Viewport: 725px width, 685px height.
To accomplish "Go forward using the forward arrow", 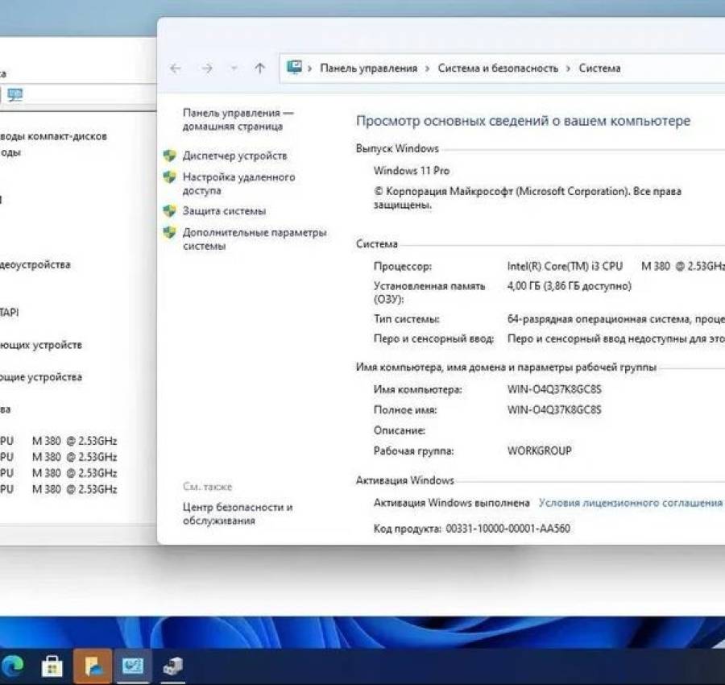I will (x=207, y=69).
